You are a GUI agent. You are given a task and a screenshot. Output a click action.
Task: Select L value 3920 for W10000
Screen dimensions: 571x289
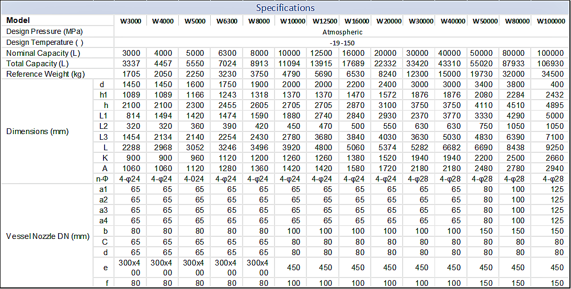pyautogui.click(x=291, y=147)
